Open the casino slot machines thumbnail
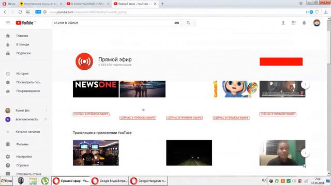The image size is (331, 186). 96,153
